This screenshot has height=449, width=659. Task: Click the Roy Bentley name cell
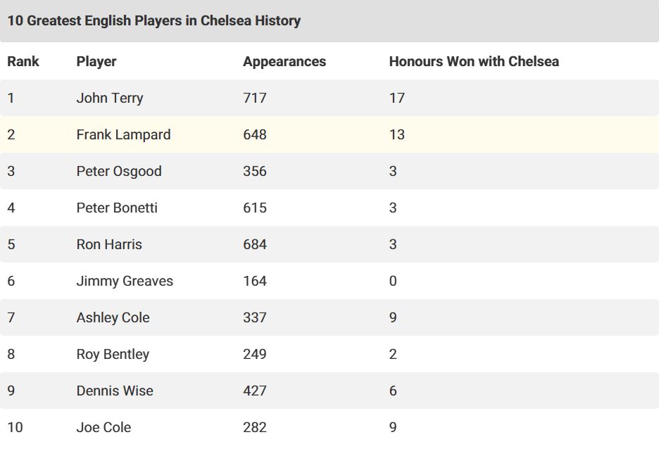(x=113, y=354)
